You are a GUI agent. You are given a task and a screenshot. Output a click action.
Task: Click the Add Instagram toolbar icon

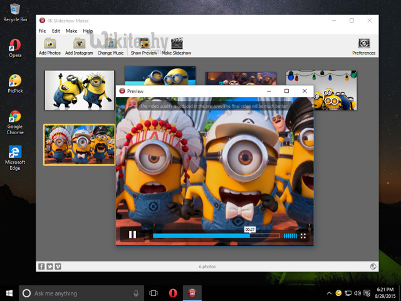(79, 43)
